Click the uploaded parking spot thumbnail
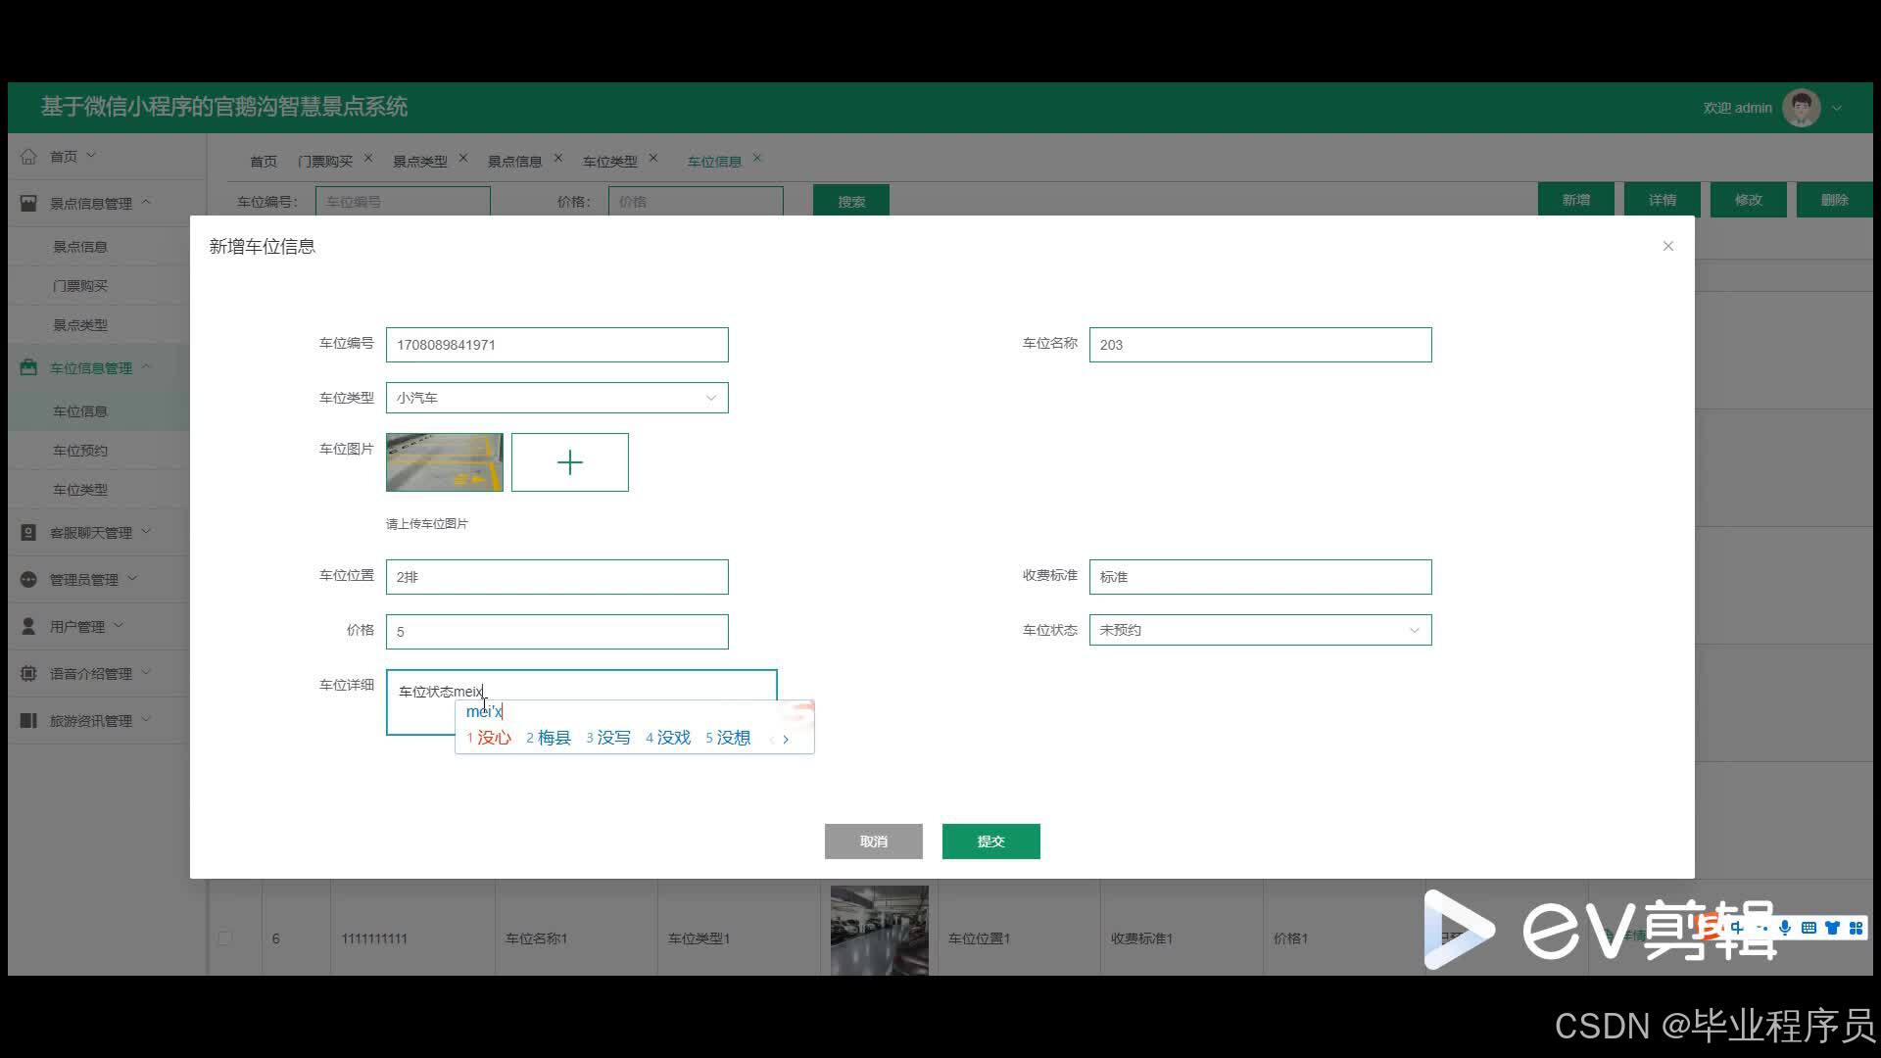This screenshot has height=1058, width=1881. pyautogui.click(x=444, y=462)
